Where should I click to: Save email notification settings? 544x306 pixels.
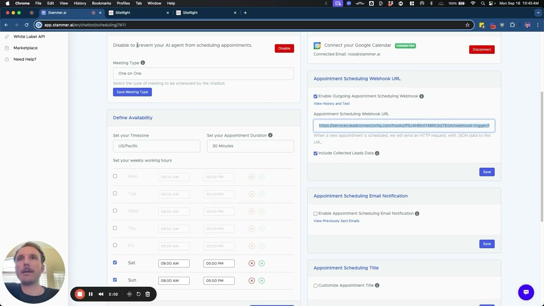[487, 244]
